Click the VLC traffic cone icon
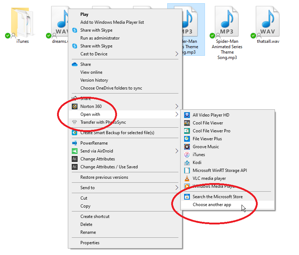299x255 pixels. (x=187, y=178)
